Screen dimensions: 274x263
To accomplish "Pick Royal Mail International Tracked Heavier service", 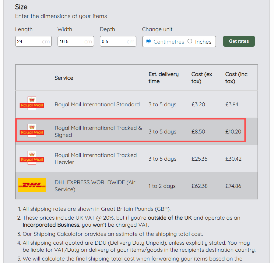I will pyautogui.click(x=96, y=159).
